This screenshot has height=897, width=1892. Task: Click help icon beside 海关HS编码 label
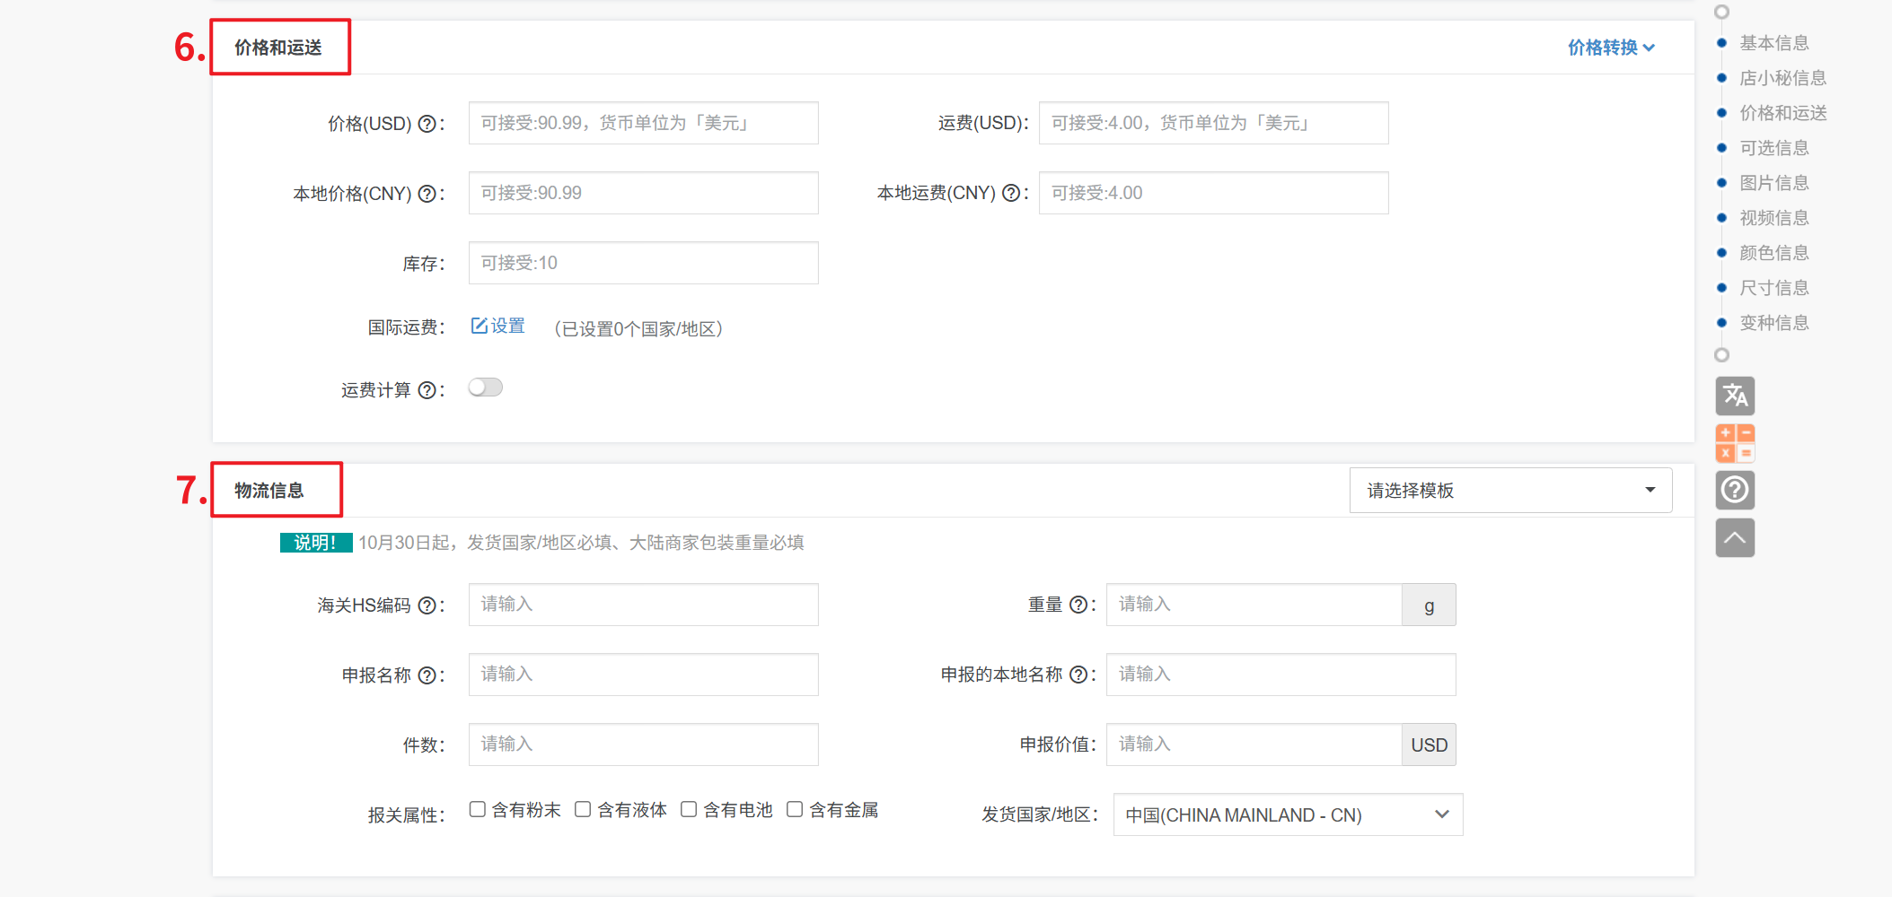coord(427,605)
